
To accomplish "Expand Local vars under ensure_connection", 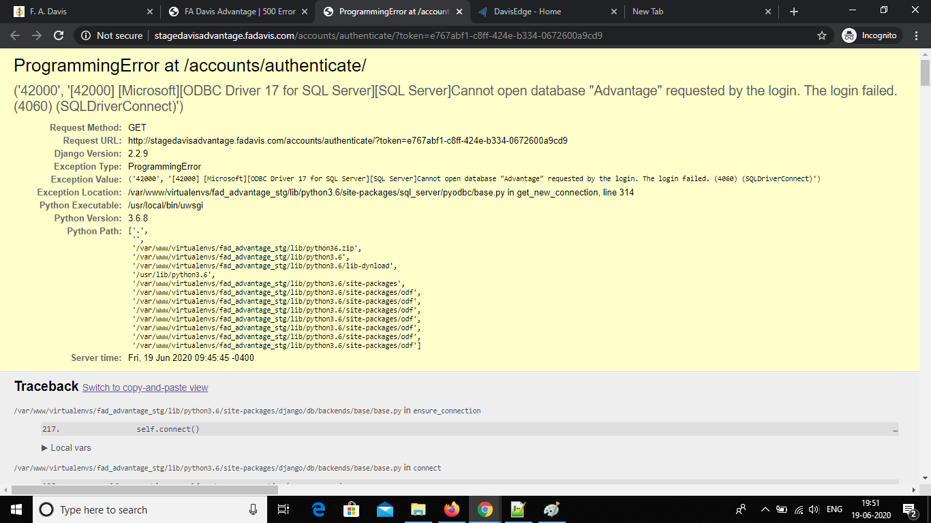I will 66,447.
